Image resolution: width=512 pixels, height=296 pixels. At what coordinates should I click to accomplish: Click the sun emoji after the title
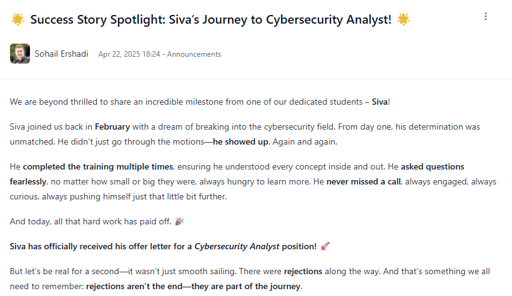[404, 19]
